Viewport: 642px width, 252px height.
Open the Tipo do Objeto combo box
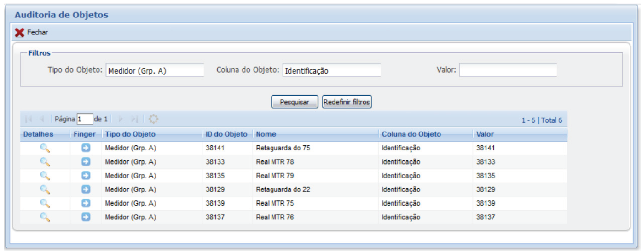tap(155, 70)
